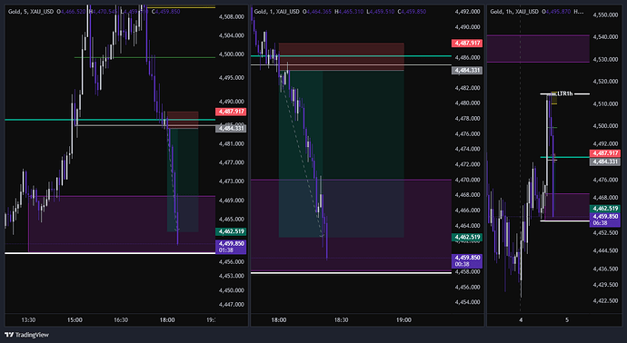Select red 4,487.917 label on 5-minute chart
This screenshot has height=343, width=627.
click(231, 112)
